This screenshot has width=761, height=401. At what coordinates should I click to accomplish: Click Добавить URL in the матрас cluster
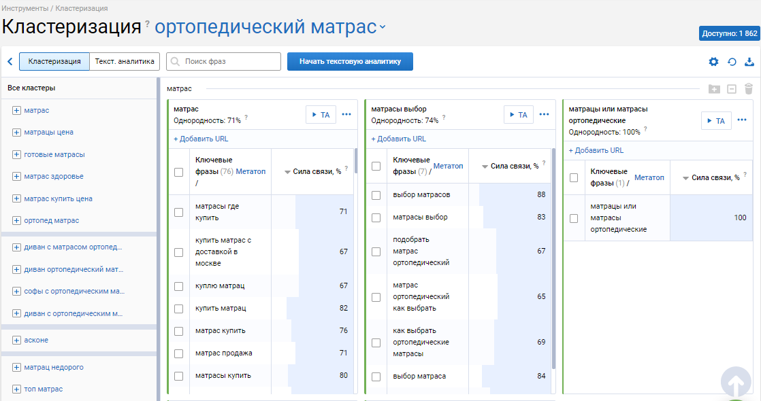[x=201, y=139]
